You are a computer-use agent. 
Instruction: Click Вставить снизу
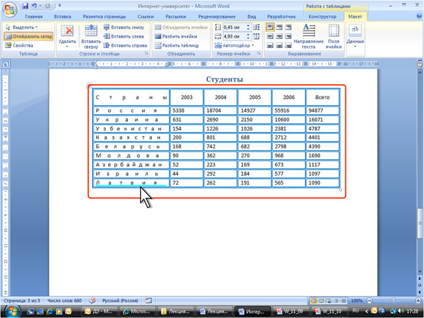tap(124, 27)
